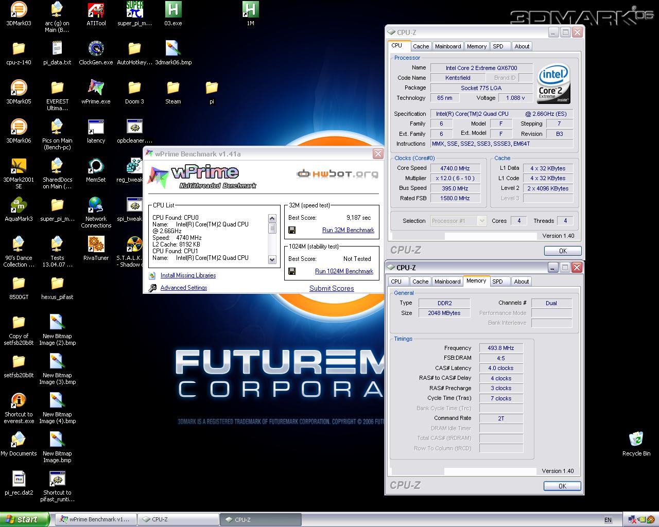Click Submit Scores link

coord(332,288)
